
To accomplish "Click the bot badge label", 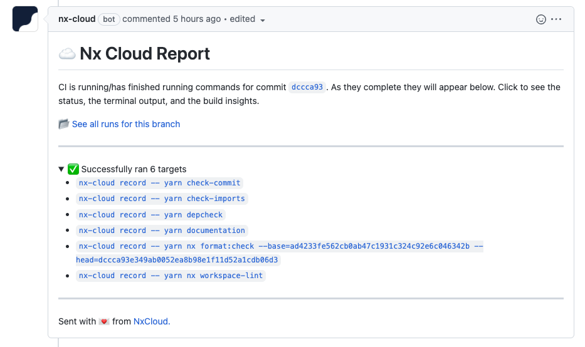I will pyautogui.click(x=109, y=19).
